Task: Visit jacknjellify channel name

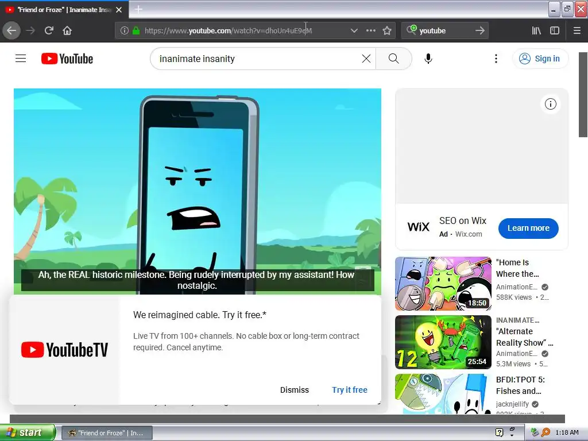Action: point(512,404)
